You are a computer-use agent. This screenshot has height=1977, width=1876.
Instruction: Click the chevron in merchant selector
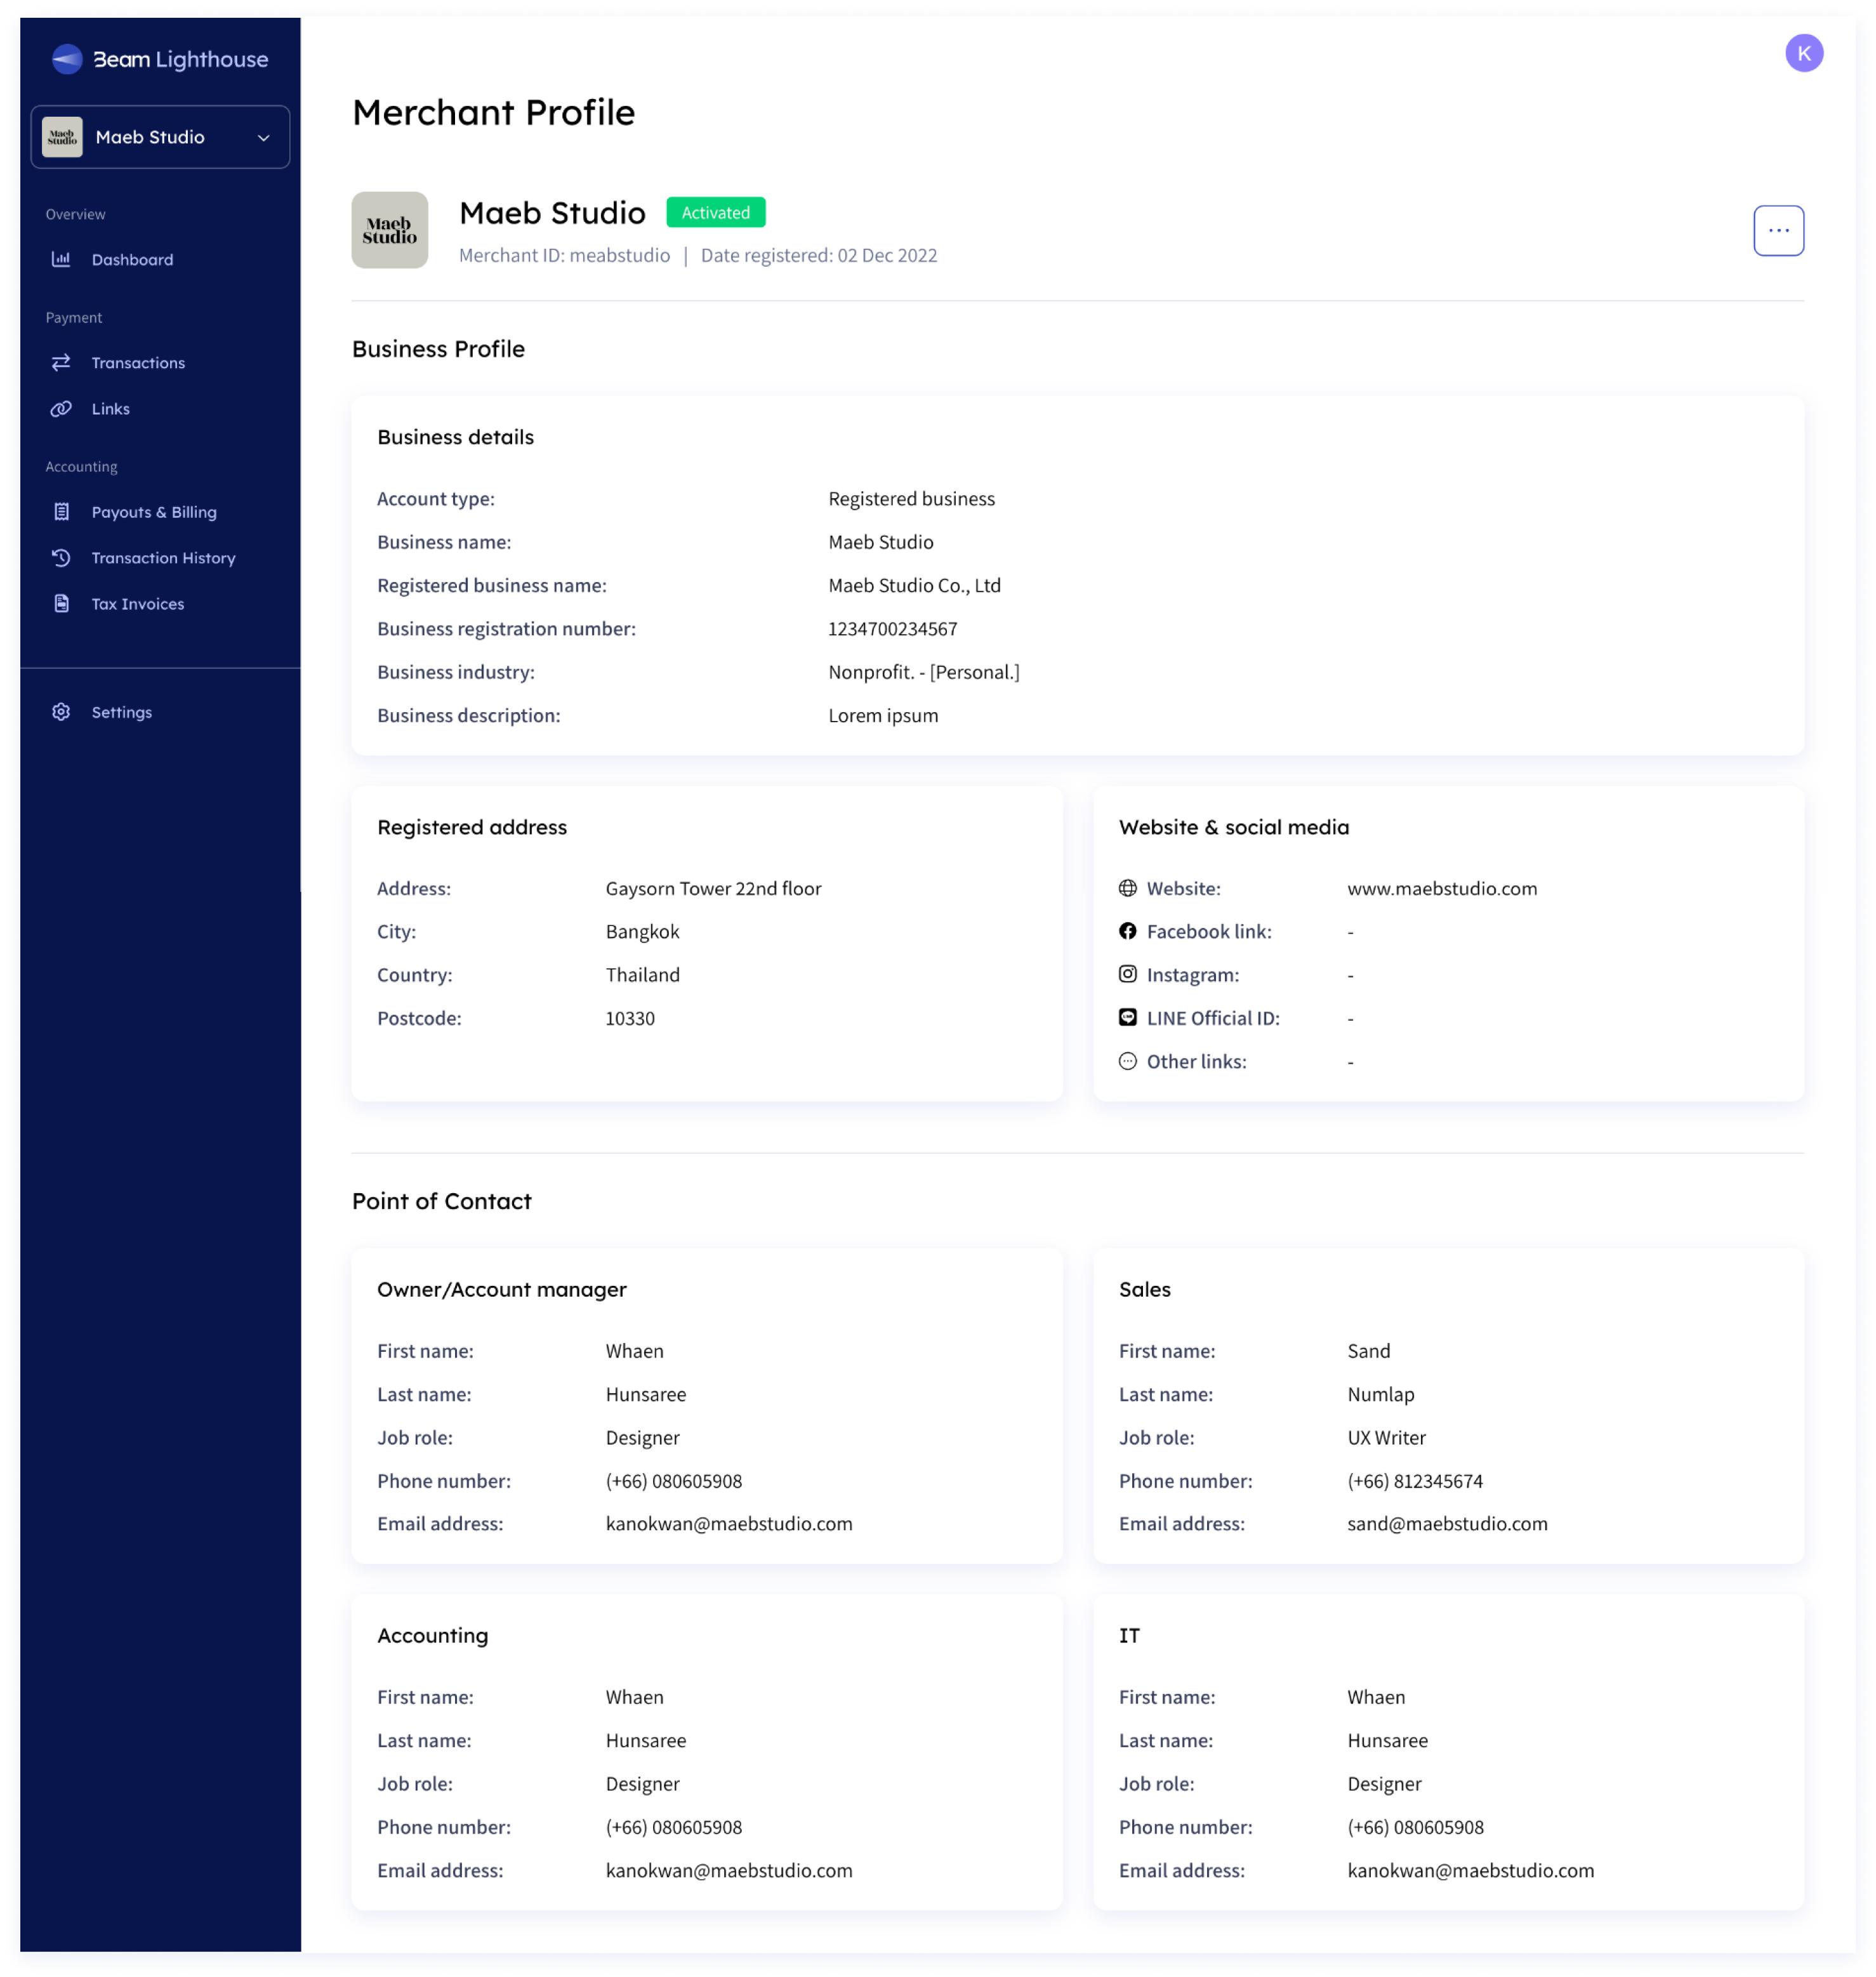pos(264,138)
